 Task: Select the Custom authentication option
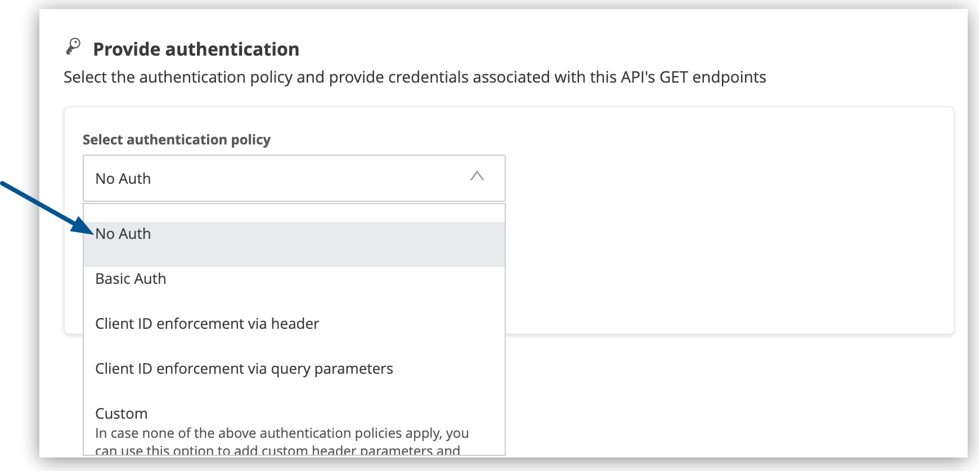pyautogui.click(x=294, y=429)
